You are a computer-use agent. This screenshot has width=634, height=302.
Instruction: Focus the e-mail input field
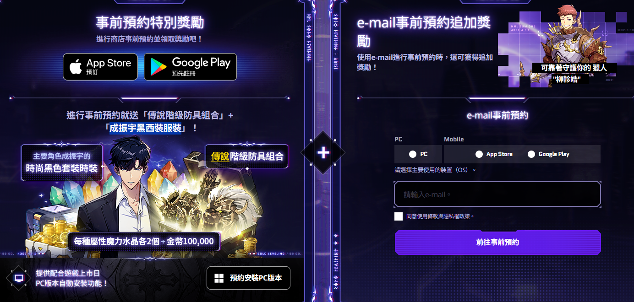coord(497,194)
